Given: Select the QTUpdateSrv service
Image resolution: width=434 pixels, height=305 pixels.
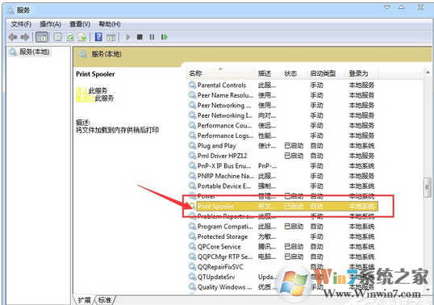Looking at the screenshot, I should pos(282,277).
